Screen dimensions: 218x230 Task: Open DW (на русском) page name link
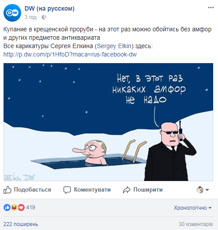coord(49,8)
